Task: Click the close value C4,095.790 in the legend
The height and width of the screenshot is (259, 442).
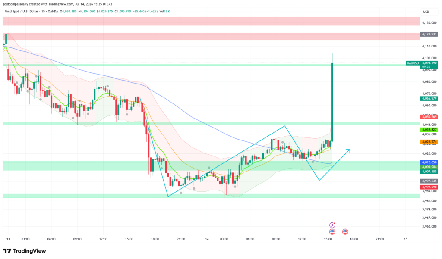Action: pyautogui.click(x=123, y=12)
